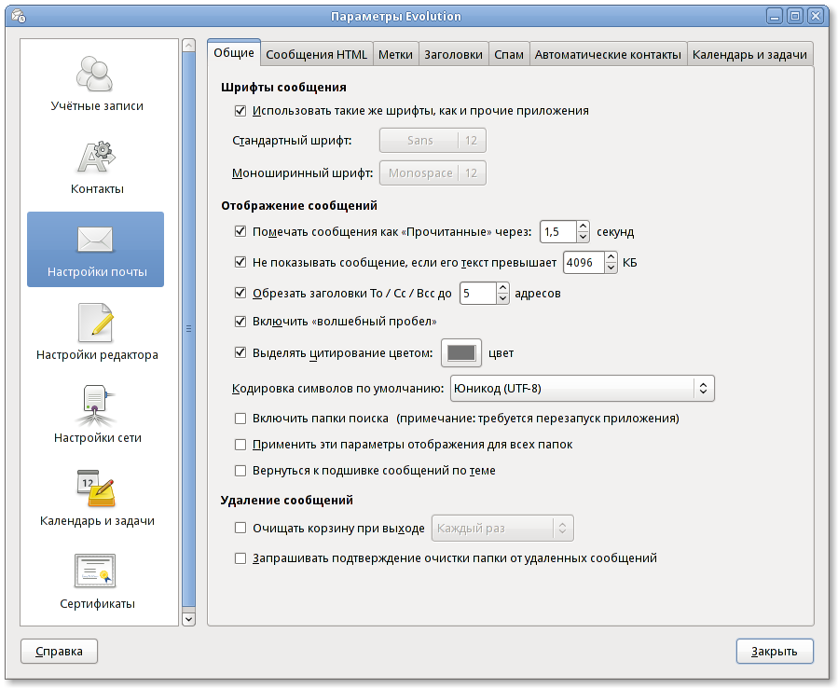The height and width of the screenshot is (688, 838).
Task: Click the Настройки почты envelope icon
Action: pyautogui.click(x=96, y=240)
